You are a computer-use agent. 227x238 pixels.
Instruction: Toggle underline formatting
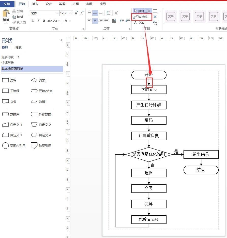pos(44,21)
